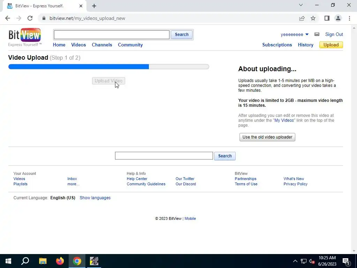Open the Channels nav item

point(102,45)
